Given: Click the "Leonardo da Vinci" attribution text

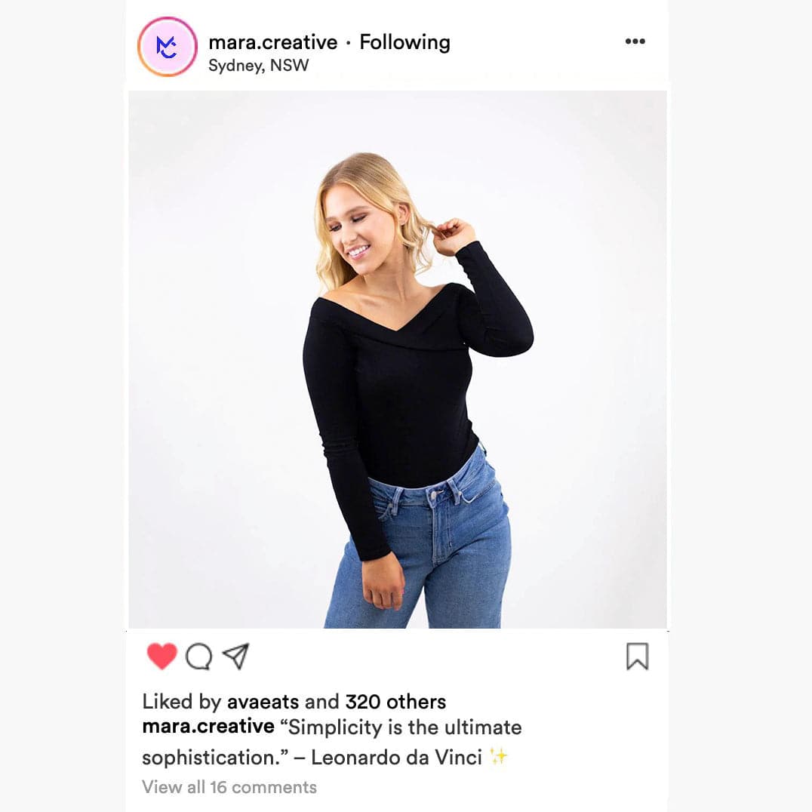Looking at the screenshot, I should [396, 757].
